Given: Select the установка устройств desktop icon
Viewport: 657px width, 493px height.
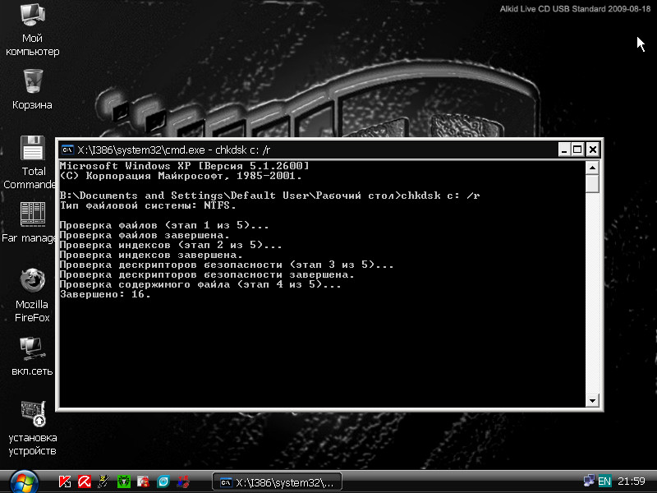Looking at the screenshot, I should (32, 428).
